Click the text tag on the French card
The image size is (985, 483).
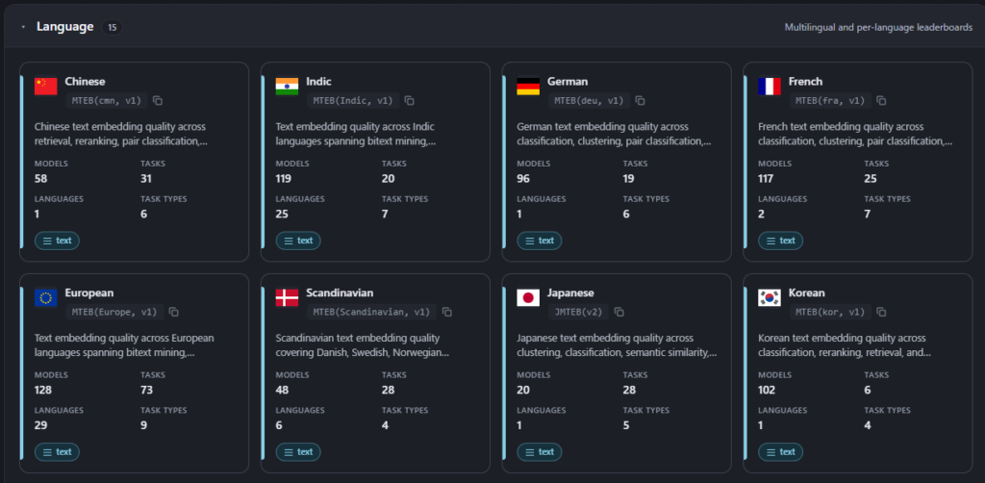[x=780, y=241]
